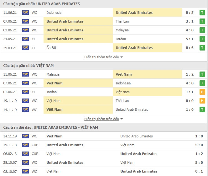
Task: Click the 1:2 score of 06.02.13 CUP match
Action: point(199,154)
